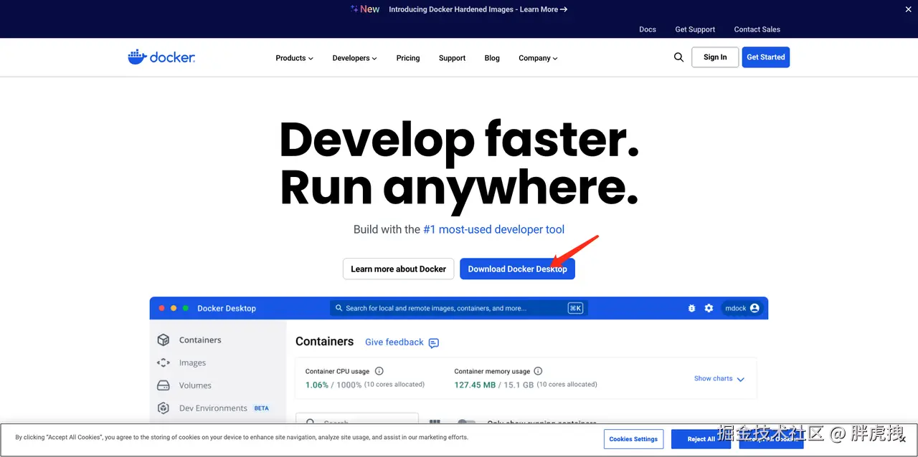Click Introducing Docker Hardened Images banner link
The width and height of the screenshot is (918, 457).
click(478, 9)
